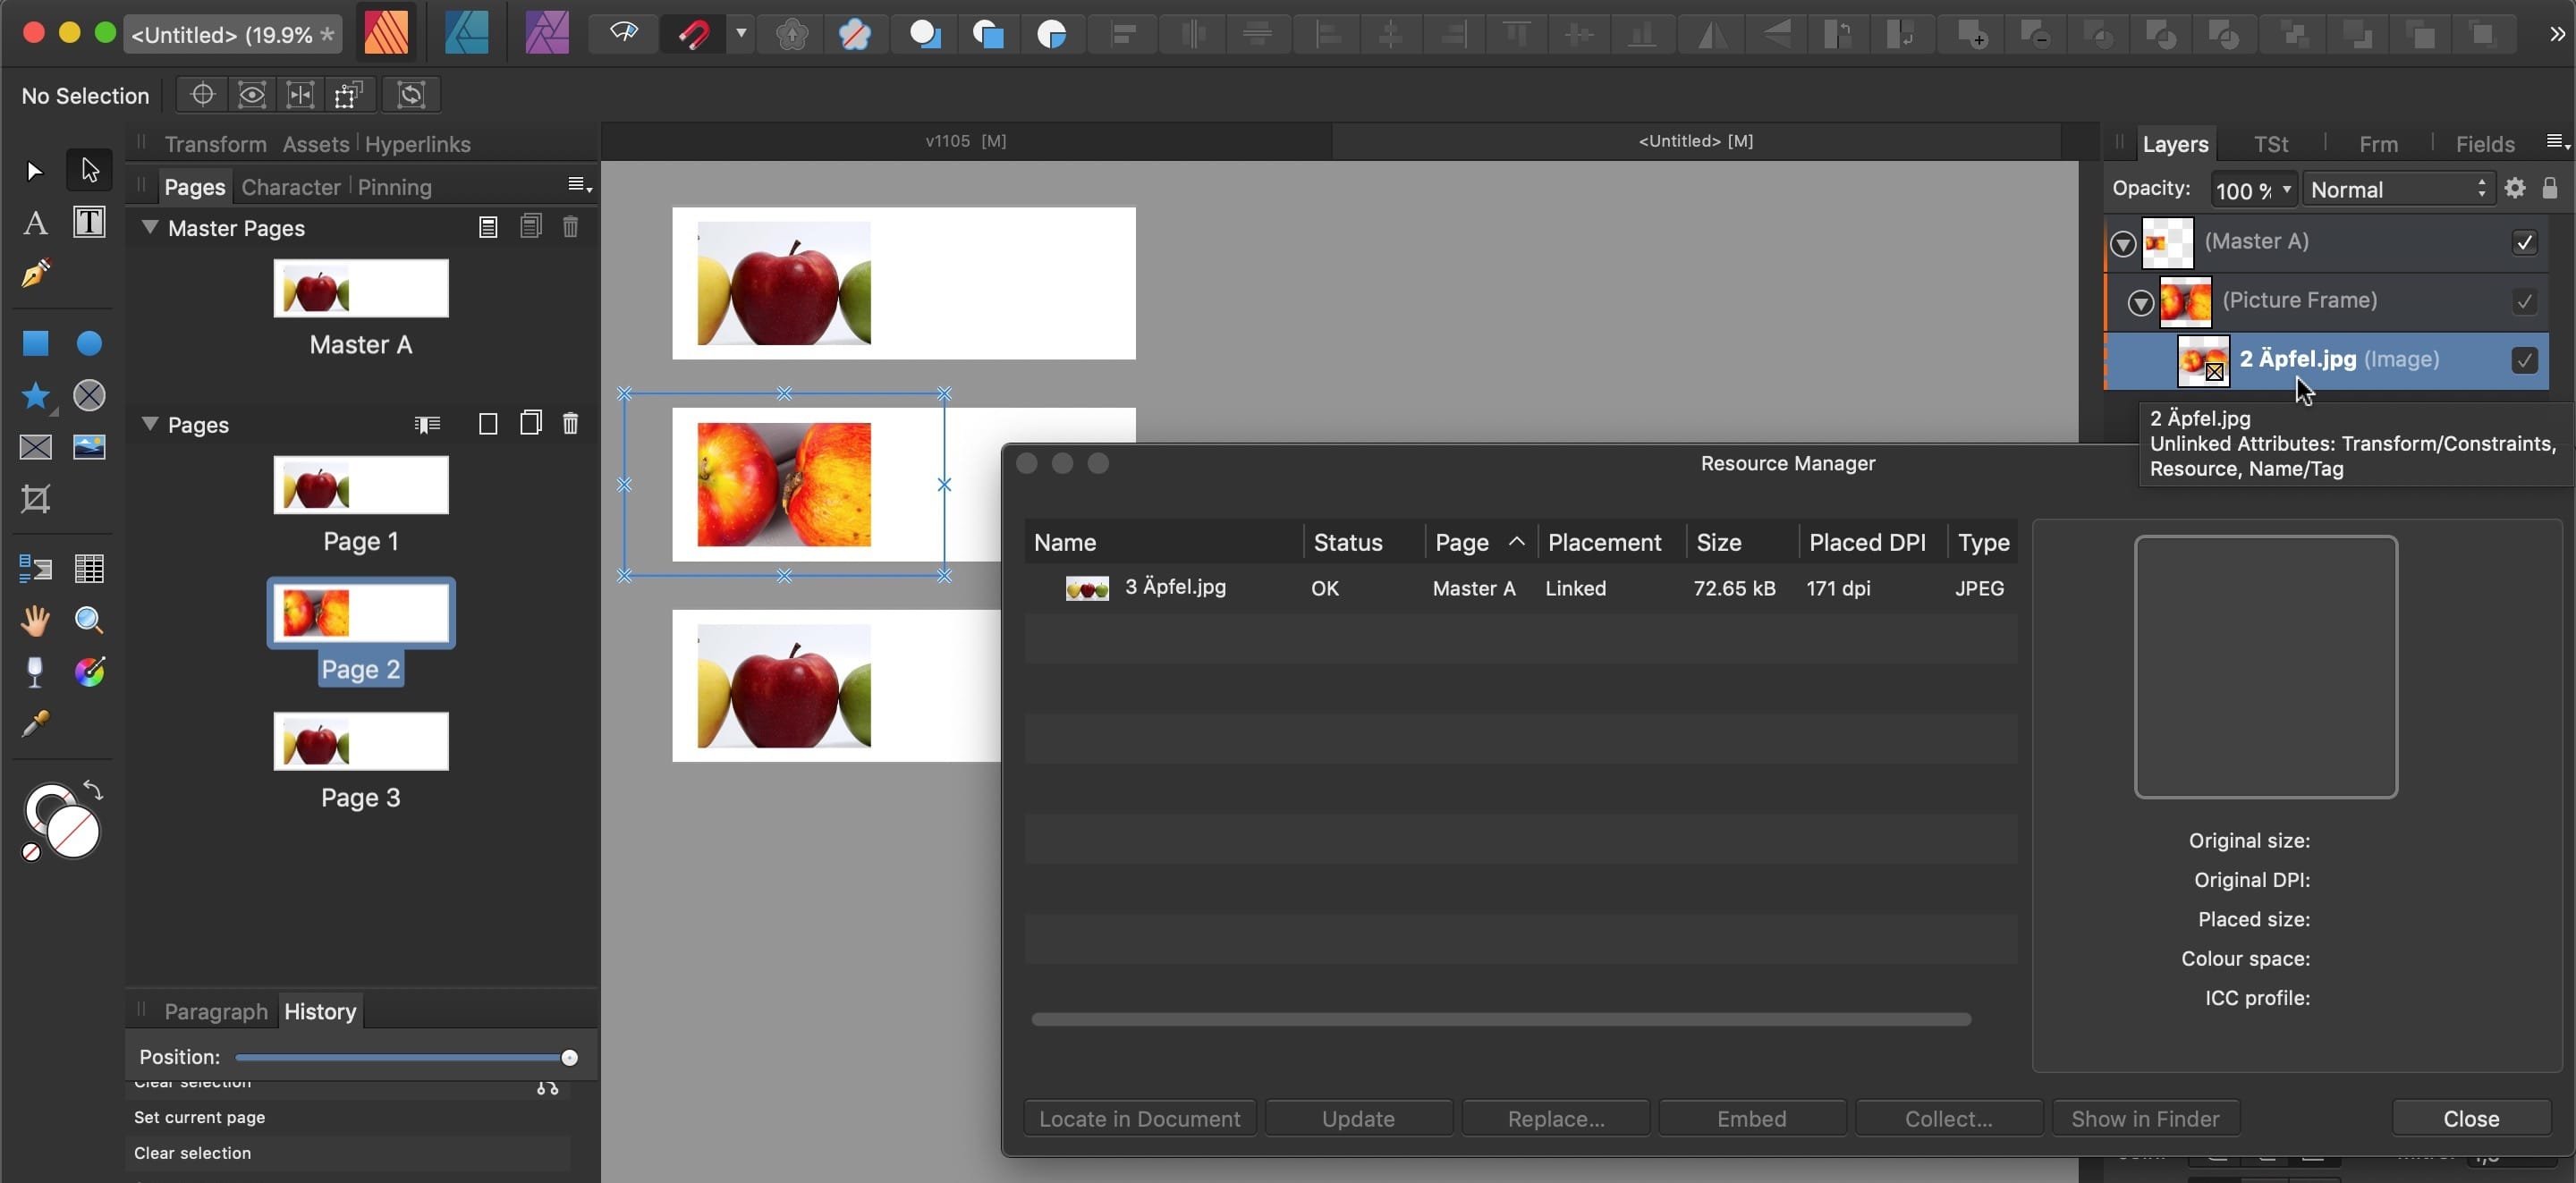Viewport: 2576px width, 1183px height.
Task: Select the Table tool
Action: point(89,568)
